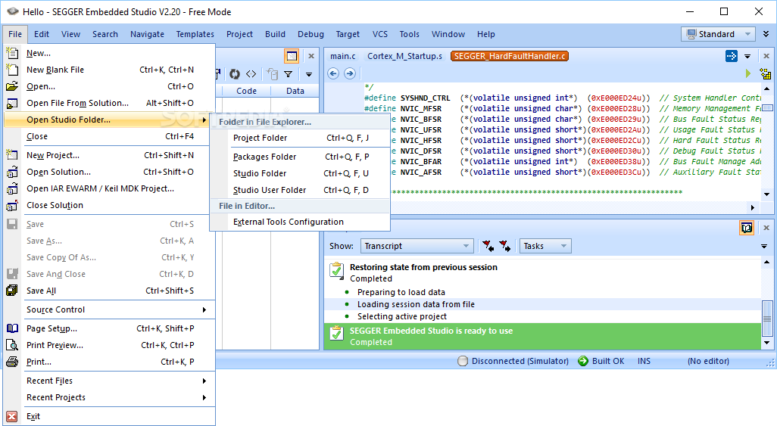Click the editor vertical scroll down arrow

(766, 194)
